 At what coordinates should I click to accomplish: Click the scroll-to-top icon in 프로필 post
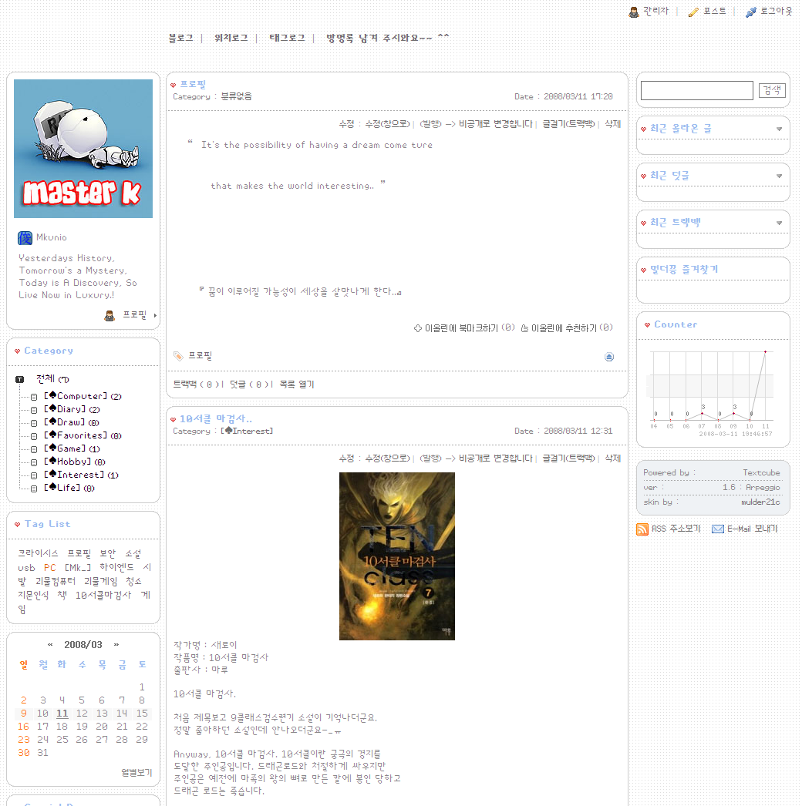click(609, 357)
